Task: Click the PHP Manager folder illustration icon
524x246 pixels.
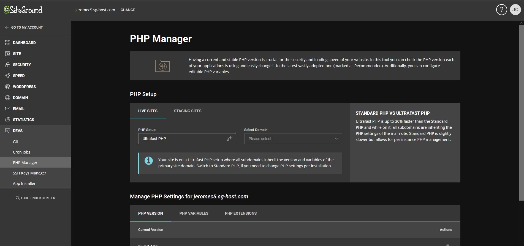Action: click(162, 66)
